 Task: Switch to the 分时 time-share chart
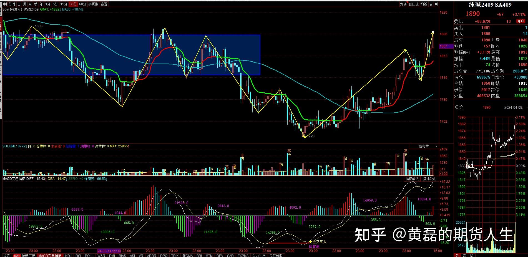coord(12,4)
